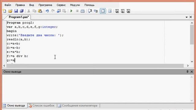Click the greyed Navigate Forward icon
196x110 pixels.
coord(64,11)
